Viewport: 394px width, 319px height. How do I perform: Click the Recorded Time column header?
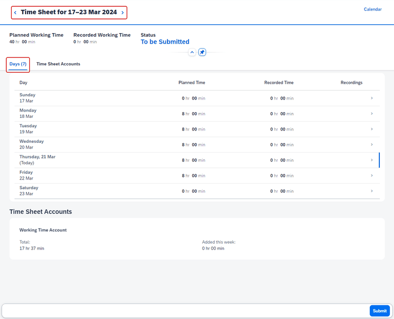[279, 83]
